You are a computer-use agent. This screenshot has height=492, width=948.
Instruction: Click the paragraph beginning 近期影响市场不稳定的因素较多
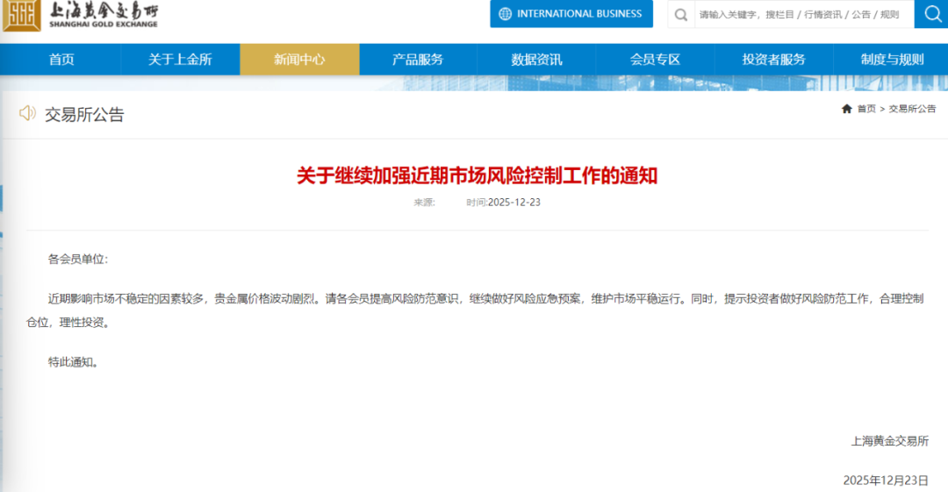[475, 310]
